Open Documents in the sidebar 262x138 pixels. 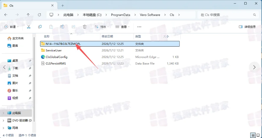point(13,75)
